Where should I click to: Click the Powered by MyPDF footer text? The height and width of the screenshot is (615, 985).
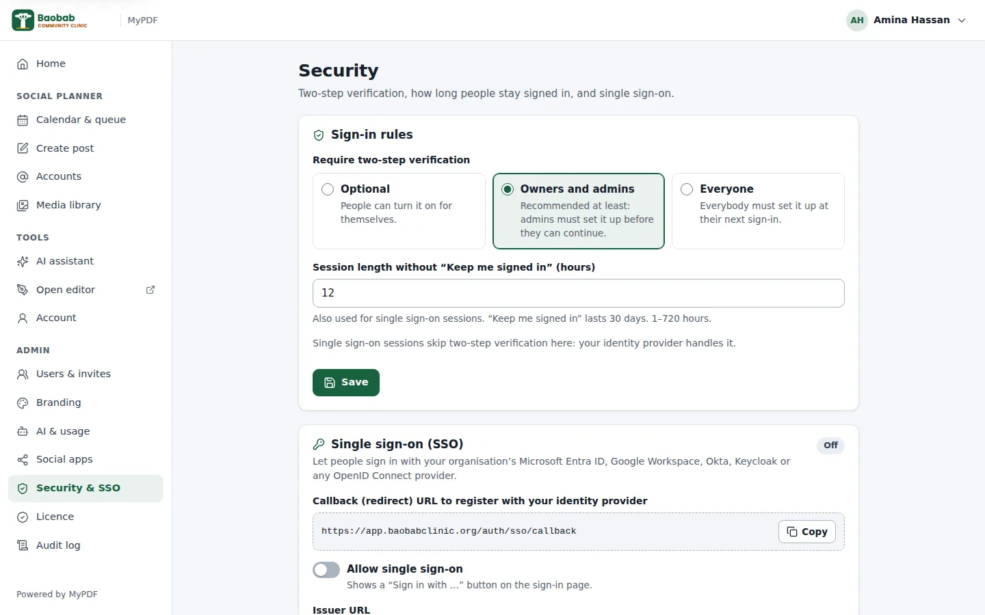(x=57, y=594)
